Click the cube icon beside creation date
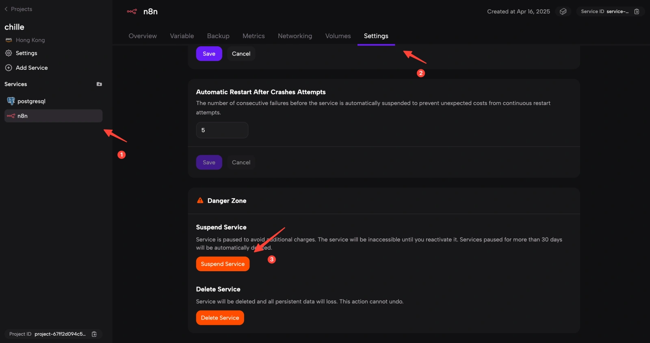 coord(563,11)
